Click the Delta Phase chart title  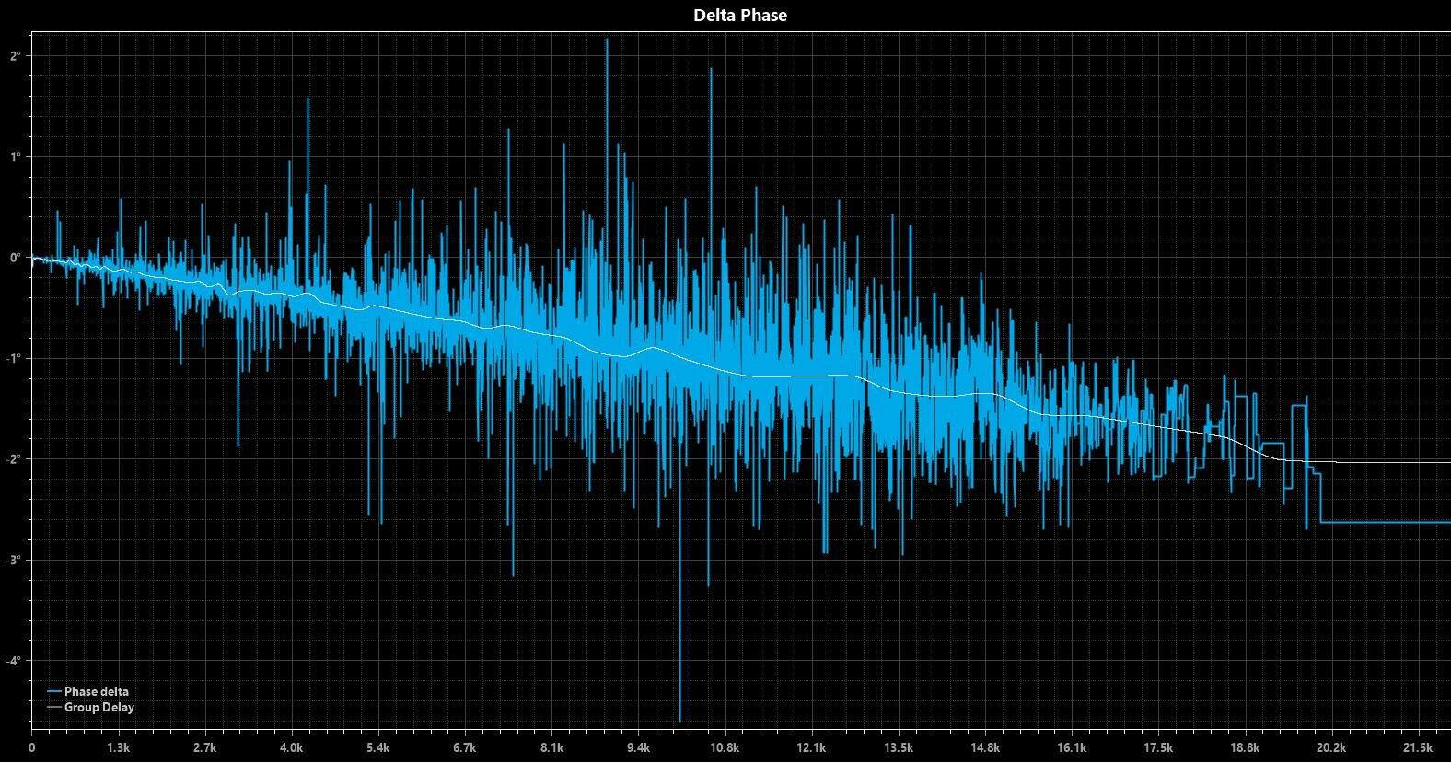(x=740, y=15)
